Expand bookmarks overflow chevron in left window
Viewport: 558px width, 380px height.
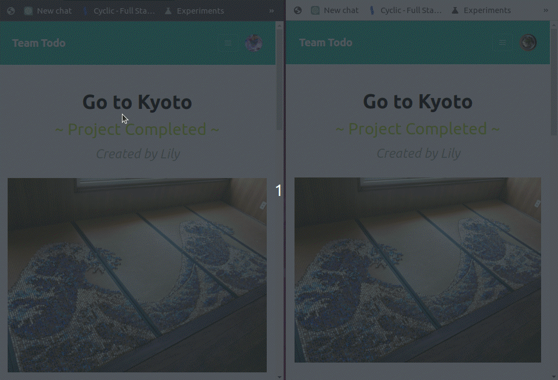coord(272,11)
